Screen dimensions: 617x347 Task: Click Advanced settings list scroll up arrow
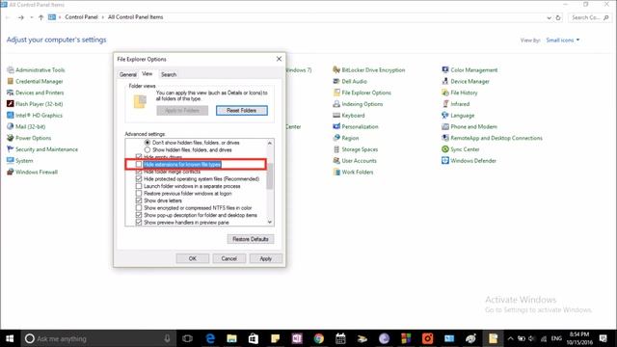[270, 143]
